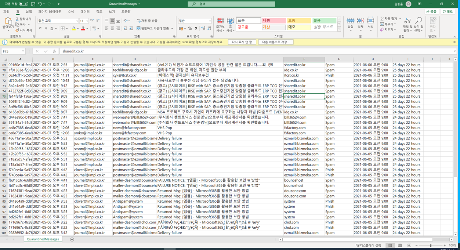Open the 맑은 고딕 font dropdown
The height and width of the screenshot is (250, 460).
click(x=77, y=21)
